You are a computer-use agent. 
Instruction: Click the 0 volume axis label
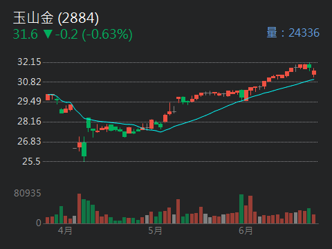(x=39, y=223)
